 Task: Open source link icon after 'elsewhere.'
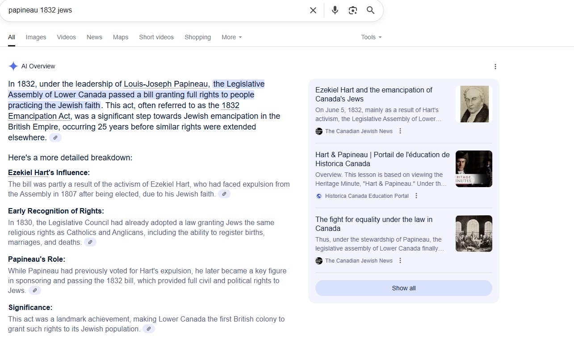click(55, 138)
